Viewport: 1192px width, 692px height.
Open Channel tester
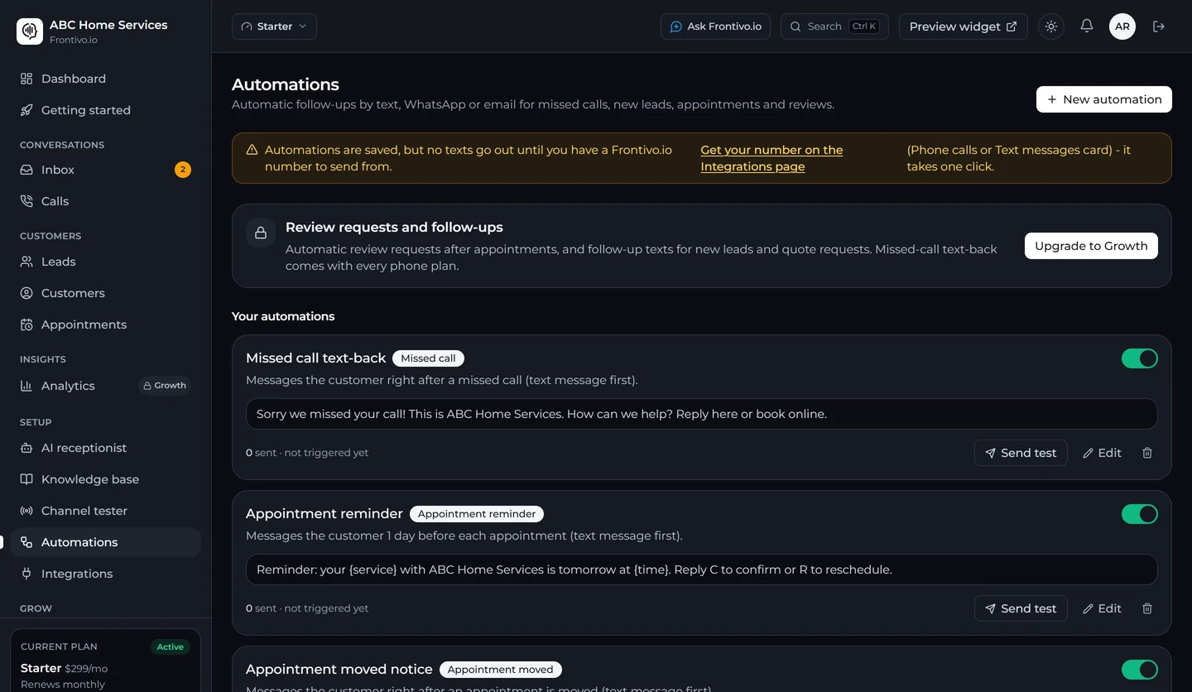click(106, 511)
